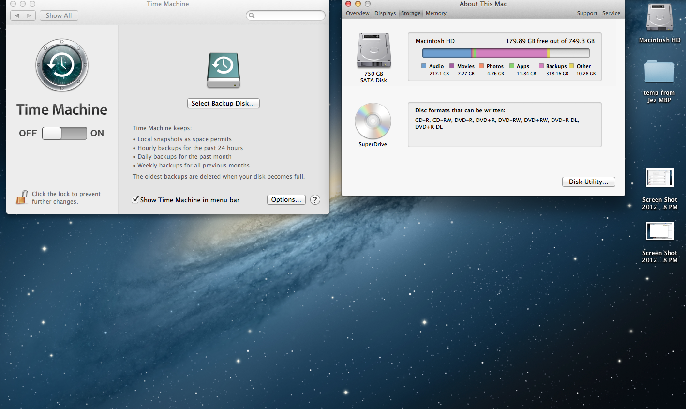The width and height of the screenshot is (686, 409).
Task: Select the lower Screen Shot file on desktop
Action: coord(660,231)
